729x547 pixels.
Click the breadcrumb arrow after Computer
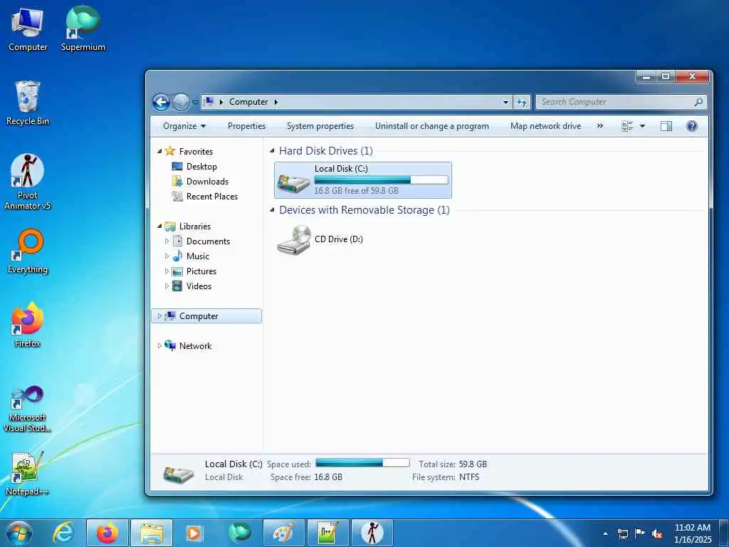point(276,102)
